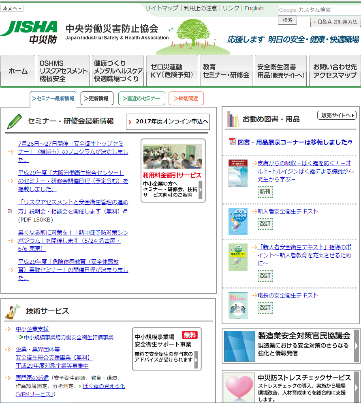Open the ホーム navigation menu item

point(18,71)
